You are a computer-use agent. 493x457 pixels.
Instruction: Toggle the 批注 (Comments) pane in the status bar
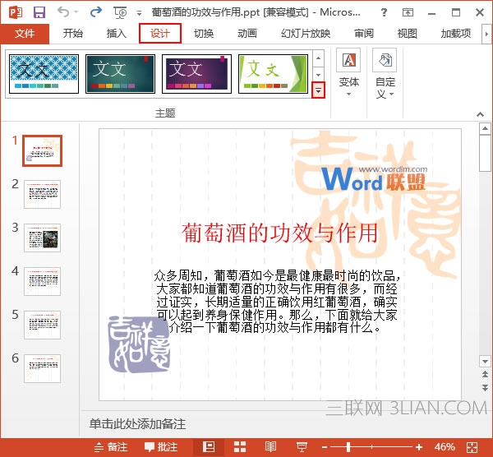(161, 447)
